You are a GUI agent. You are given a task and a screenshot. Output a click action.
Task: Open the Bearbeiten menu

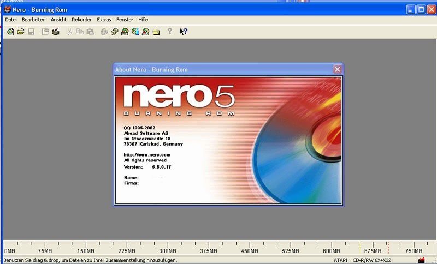tap(33, 20)
